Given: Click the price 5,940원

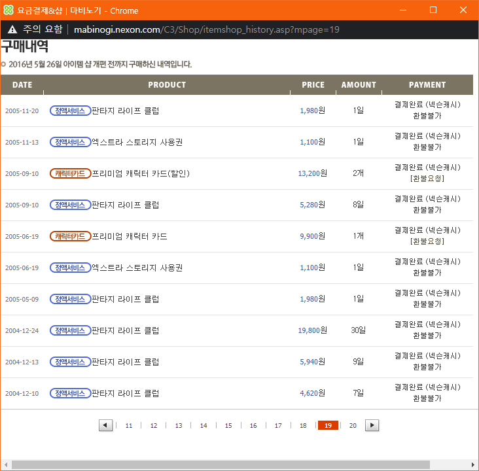Looking at the screenshot, I should pyautogui.click(x=313, y=362).
